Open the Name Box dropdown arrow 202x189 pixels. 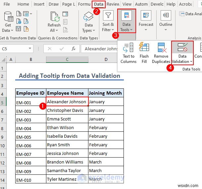(x=30, y=49)
